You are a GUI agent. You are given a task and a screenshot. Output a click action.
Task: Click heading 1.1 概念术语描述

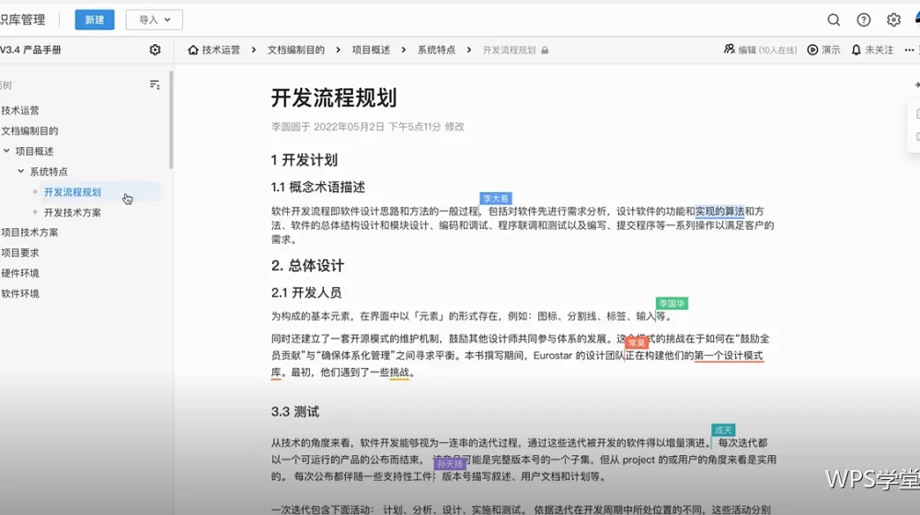point(318,187)
